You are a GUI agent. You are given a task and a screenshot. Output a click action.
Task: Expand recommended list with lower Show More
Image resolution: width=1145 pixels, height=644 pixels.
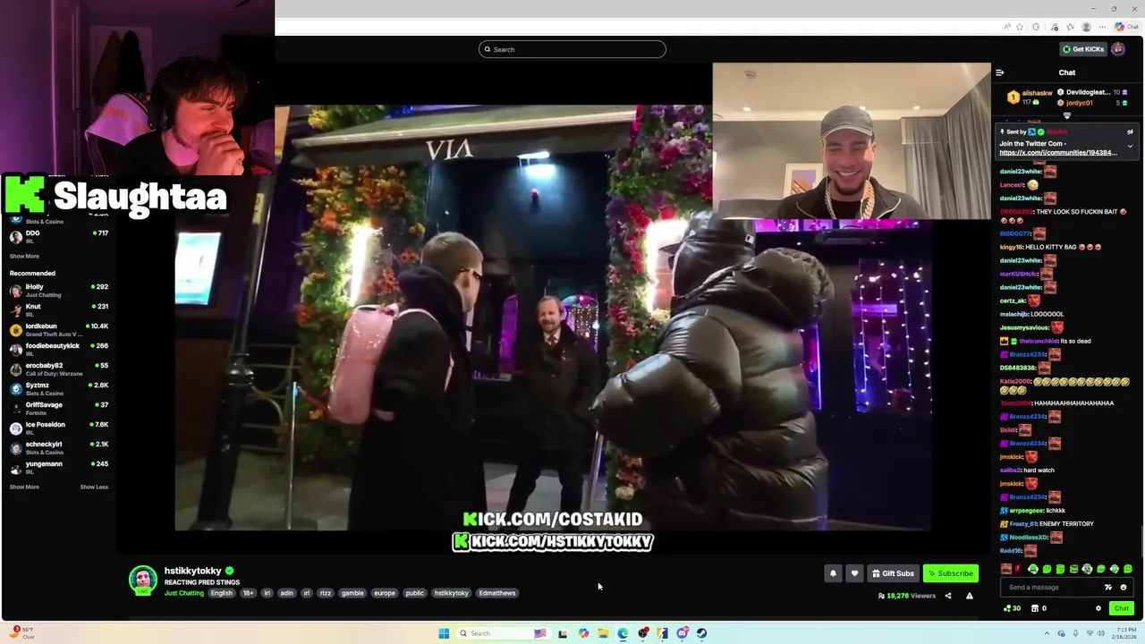pos(24,487)
